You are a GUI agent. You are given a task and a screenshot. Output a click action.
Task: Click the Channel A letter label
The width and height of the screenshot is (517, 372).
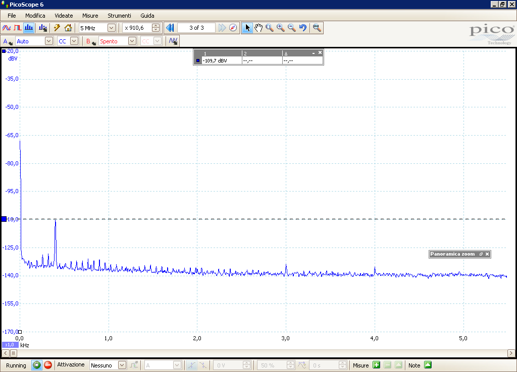[5, 41]
